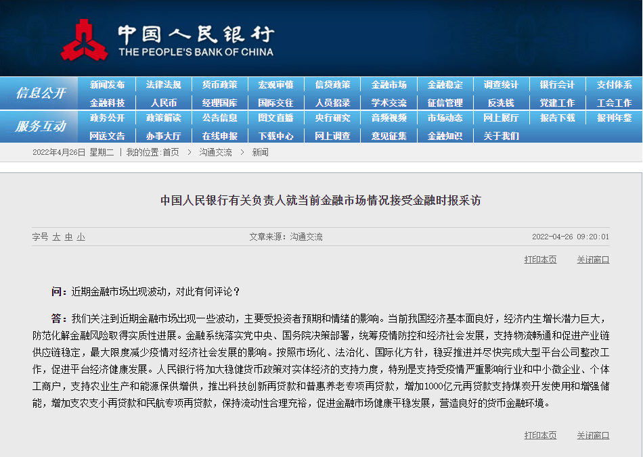Visit the 网上展厅 page

[501, 118]
